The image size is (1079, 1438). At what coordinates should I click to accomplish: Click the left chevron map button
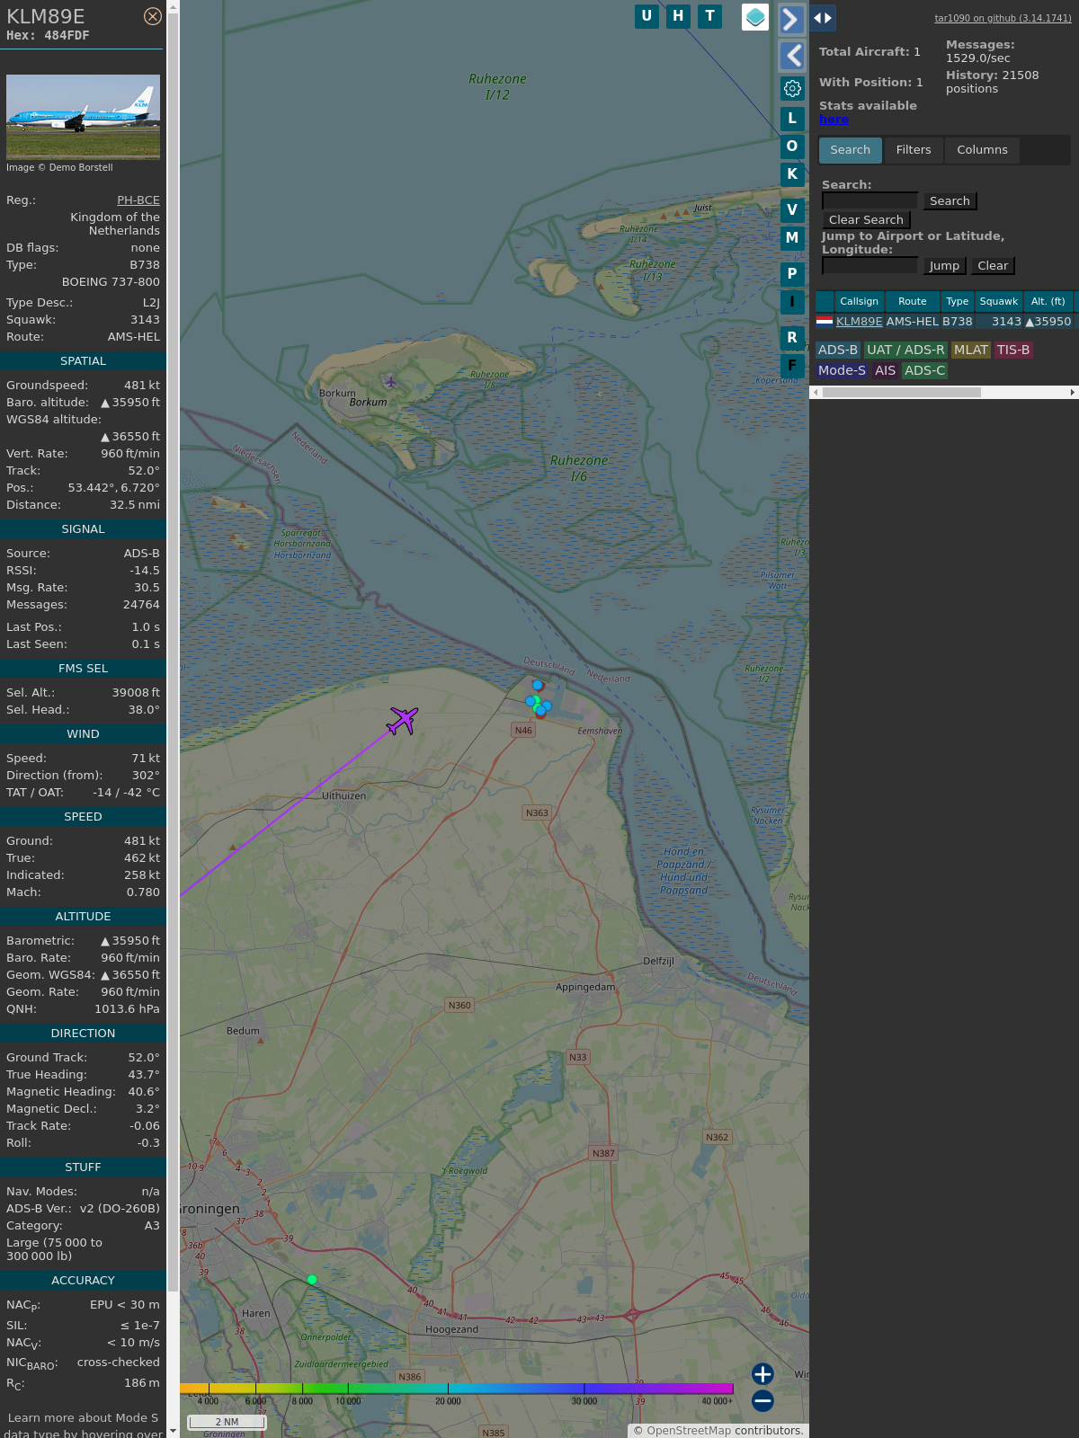[x=791, y=56]
